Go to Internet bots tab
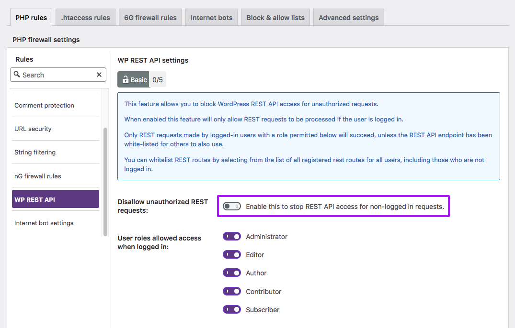The height and width of the screenshot is (328, 515). pyautogui.click(x=211, y=18)
